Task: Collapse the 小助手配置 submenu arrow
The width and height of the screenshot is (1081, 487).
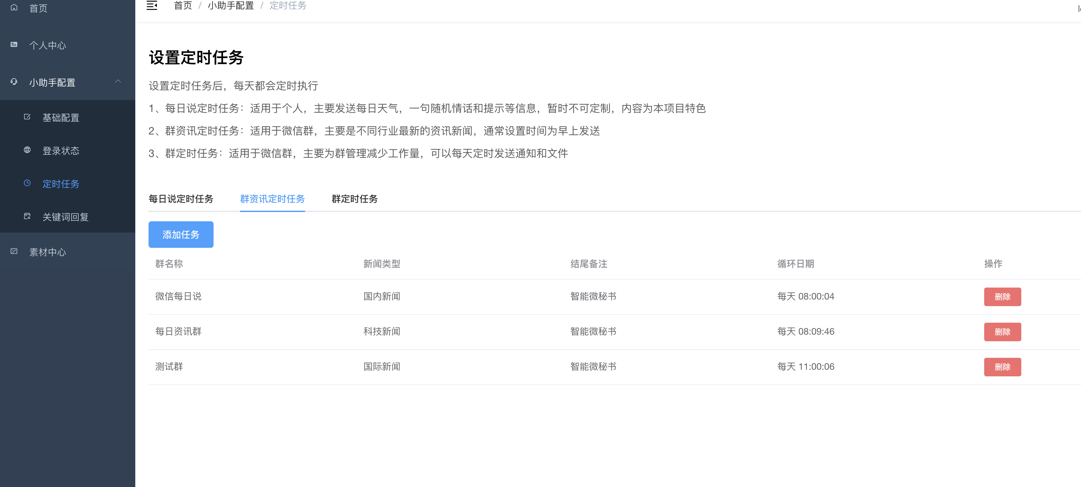Action: (x=118, y=82)
